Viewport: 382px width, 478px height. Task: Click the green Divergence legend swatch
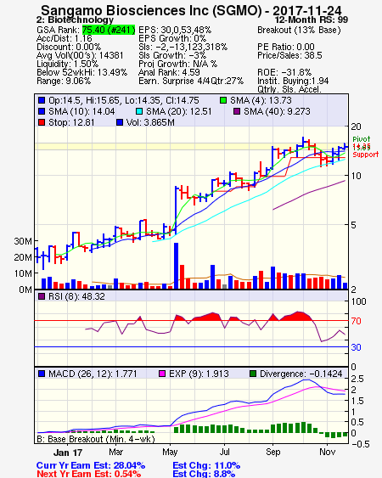[x=253, y=374]
